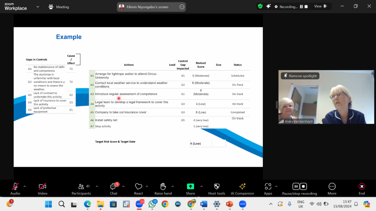Click the Raise hand button
376x211 pixels.
(x=163, y=189)
